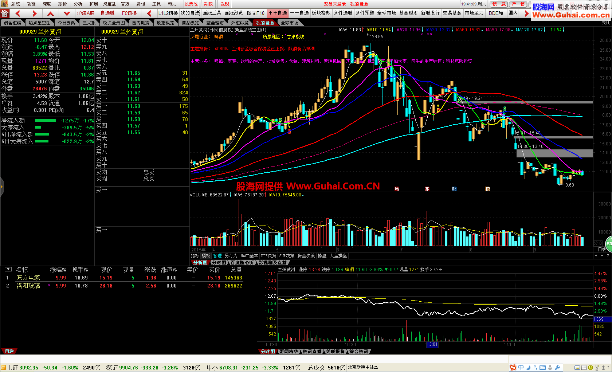Switch to the 热点星空图 tab
This screenshot has width=612, height=372.
tap(39, 23)
